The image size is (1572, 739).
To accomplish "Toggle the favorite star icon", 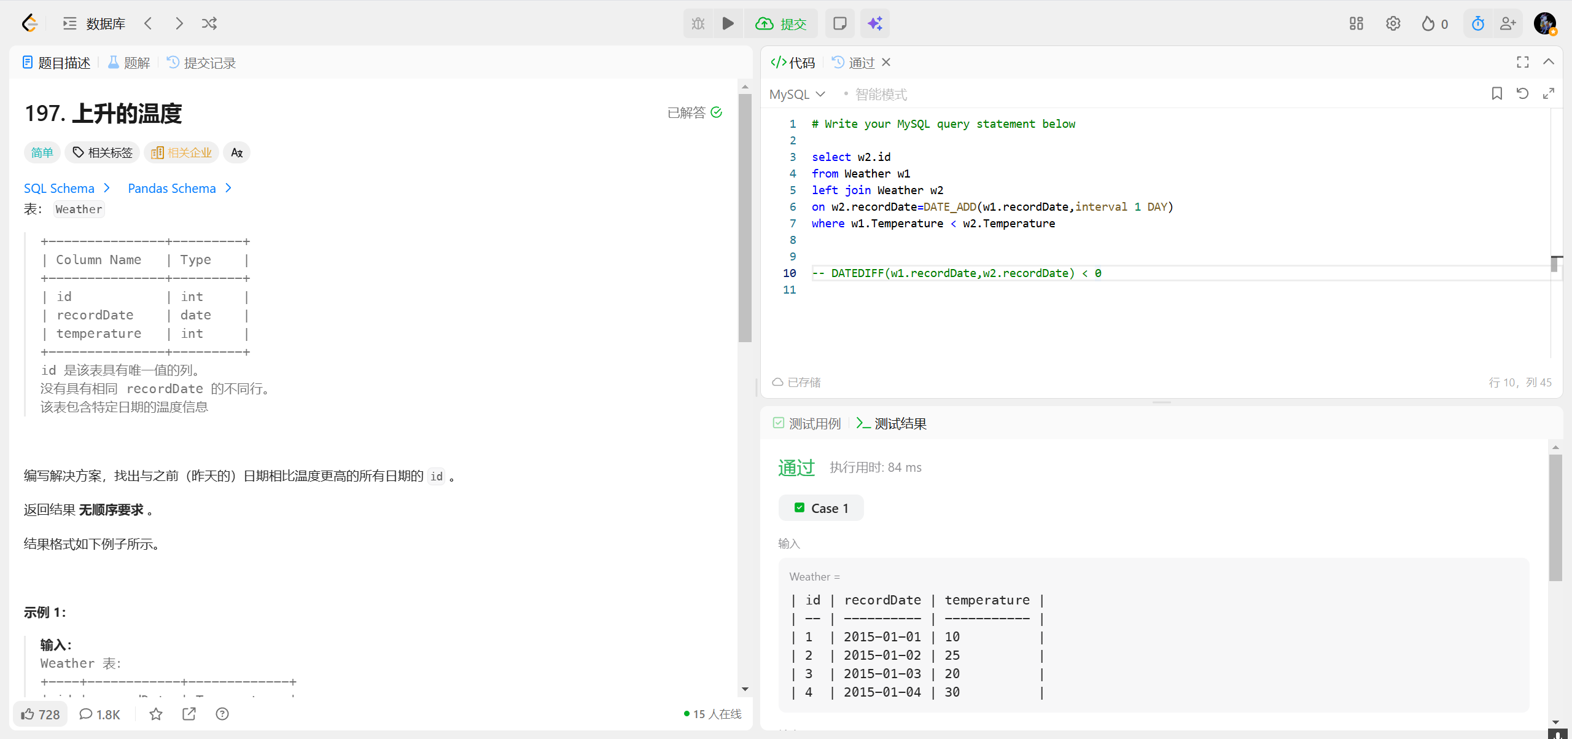I will 156,714.
